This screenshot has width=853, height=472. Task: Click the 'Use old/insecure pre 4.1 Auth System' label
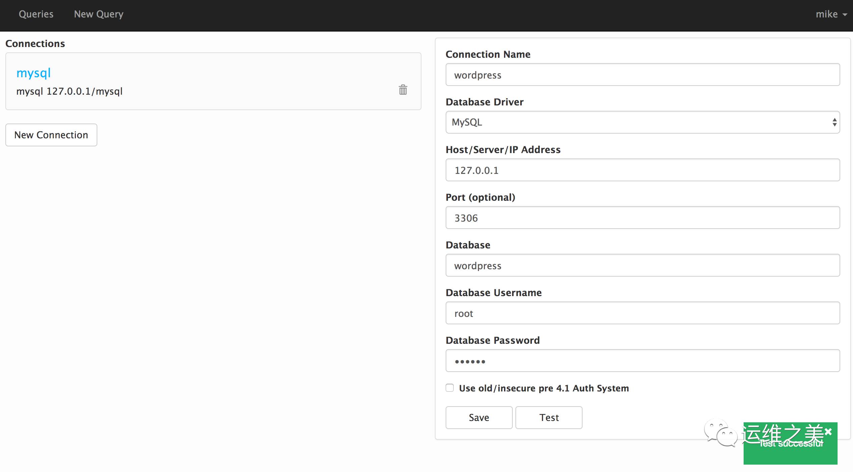544,388
